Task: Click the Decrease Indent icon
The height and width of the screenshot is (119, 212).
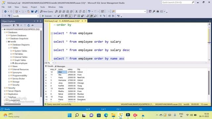Action: click(109, 16)
